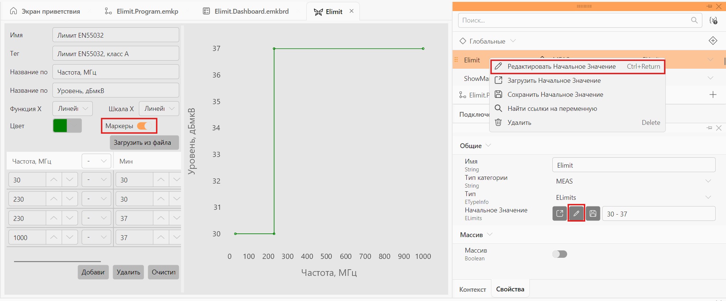Open the green Цвет color swatch
This screenshot has width=726, height=301.
67,126
